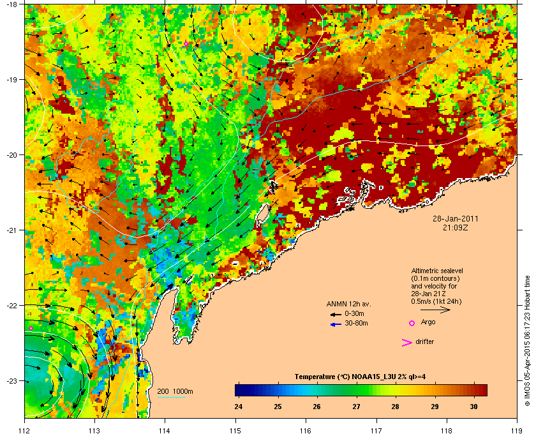Click the longitude axis label 113
This screenshot has width=536, height=434.
pos(94,430)
